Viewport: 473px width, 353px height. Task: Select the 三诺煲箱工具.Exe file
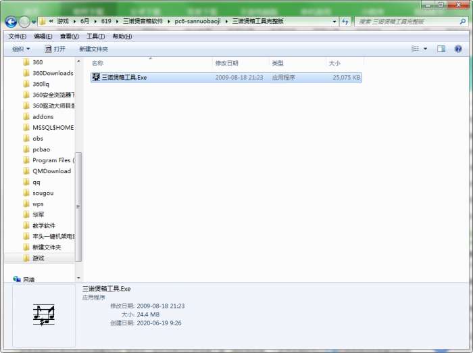click(x=226, y=77)
